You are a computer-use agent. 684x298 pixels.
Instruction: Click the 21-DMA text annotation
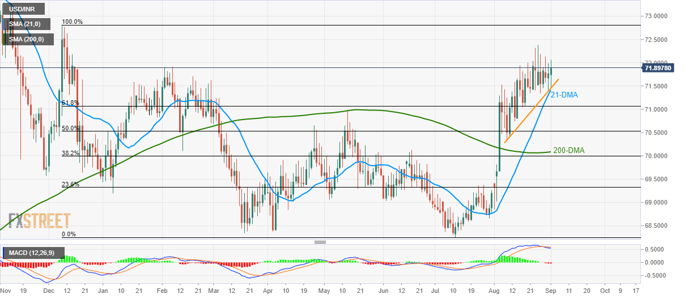click(x=564, y=95)
